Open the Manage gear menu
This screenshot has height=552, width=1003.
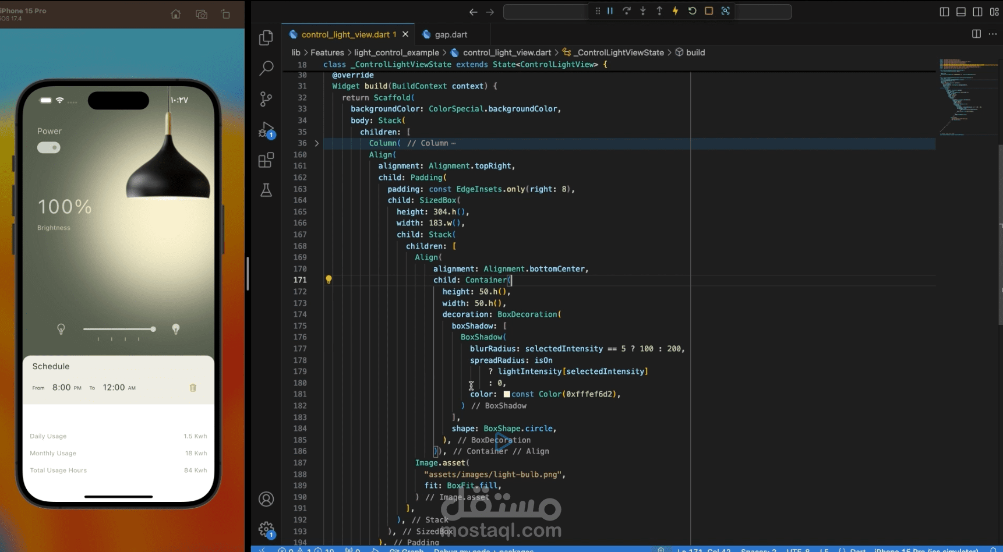click(x=266, y=529)
